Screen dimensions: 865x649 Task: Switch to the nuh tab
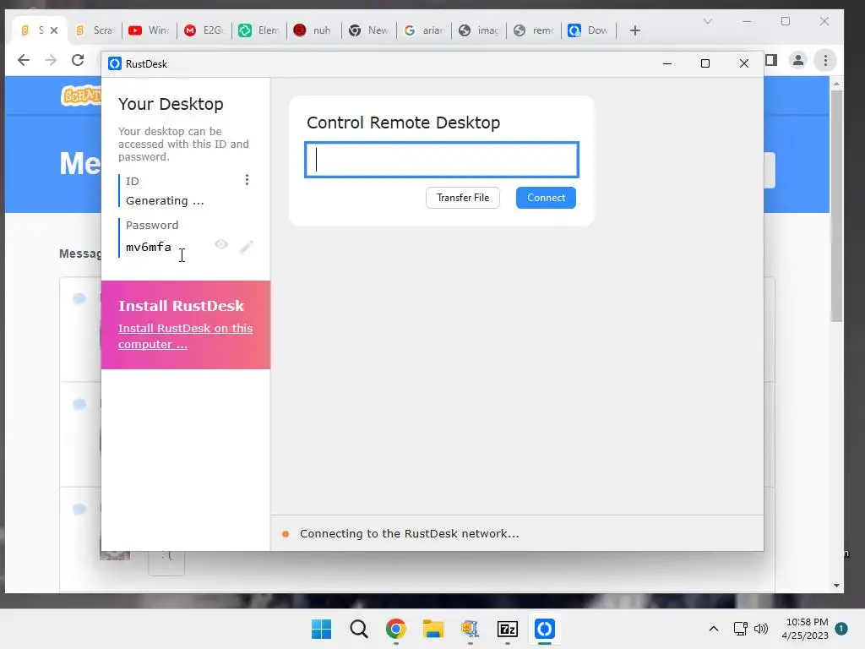pyautogui.click(x=313, y=30)
